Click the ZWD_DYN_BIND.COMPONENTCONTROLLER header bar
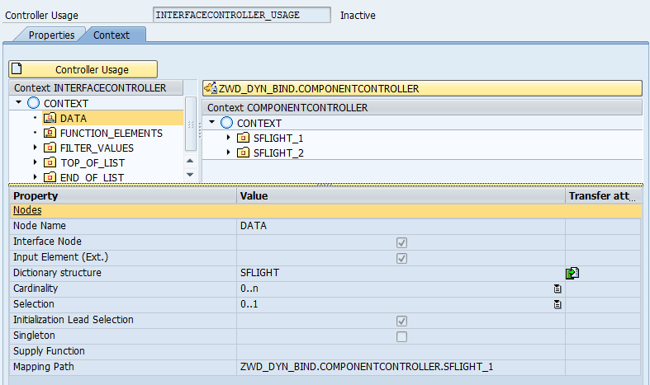 tap(422, 88)
